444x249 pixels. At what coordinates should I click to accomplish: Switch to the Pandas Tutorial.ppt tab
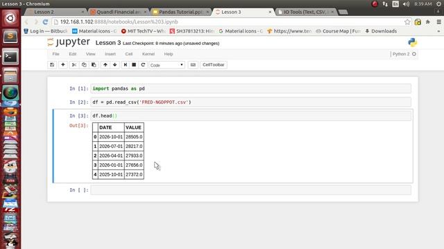[180, 12]
